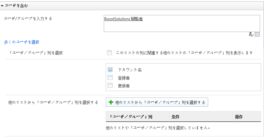Enable the 登録者 checkbox
264x137 pixels.
110,77
